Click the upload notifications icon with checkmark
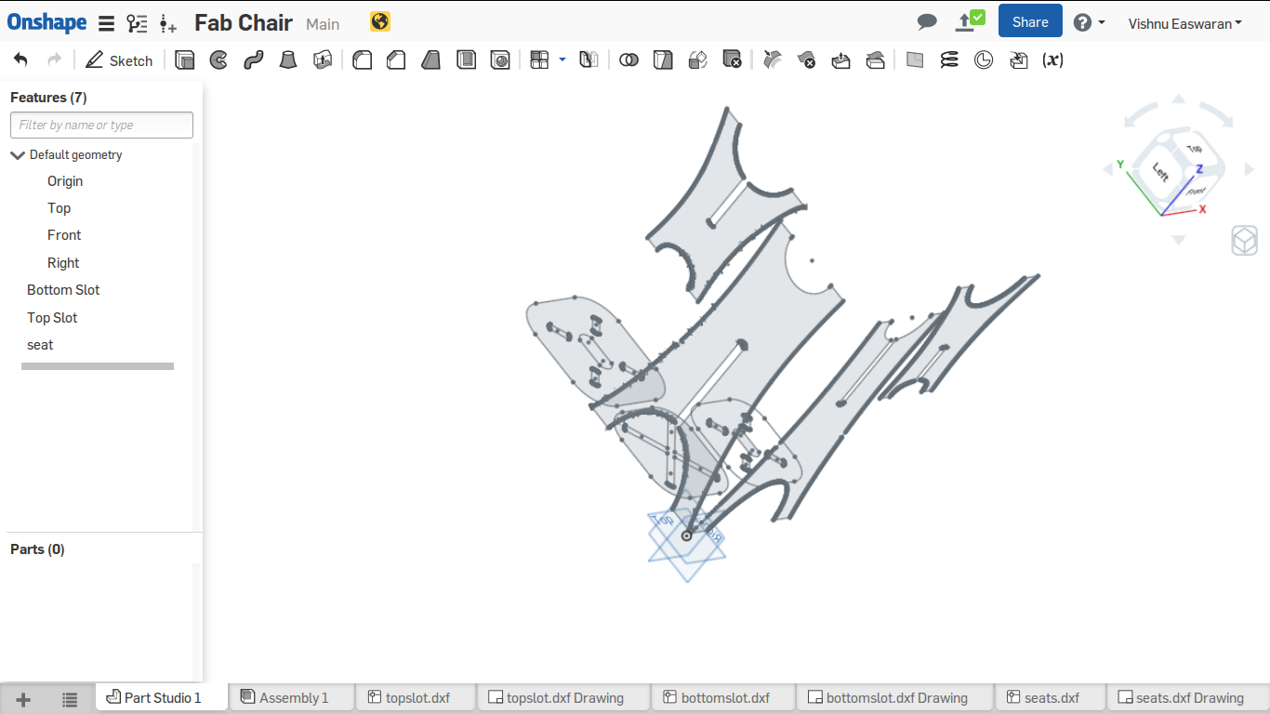This screenshot has height=714, width=1270. (x=970, y=20)
